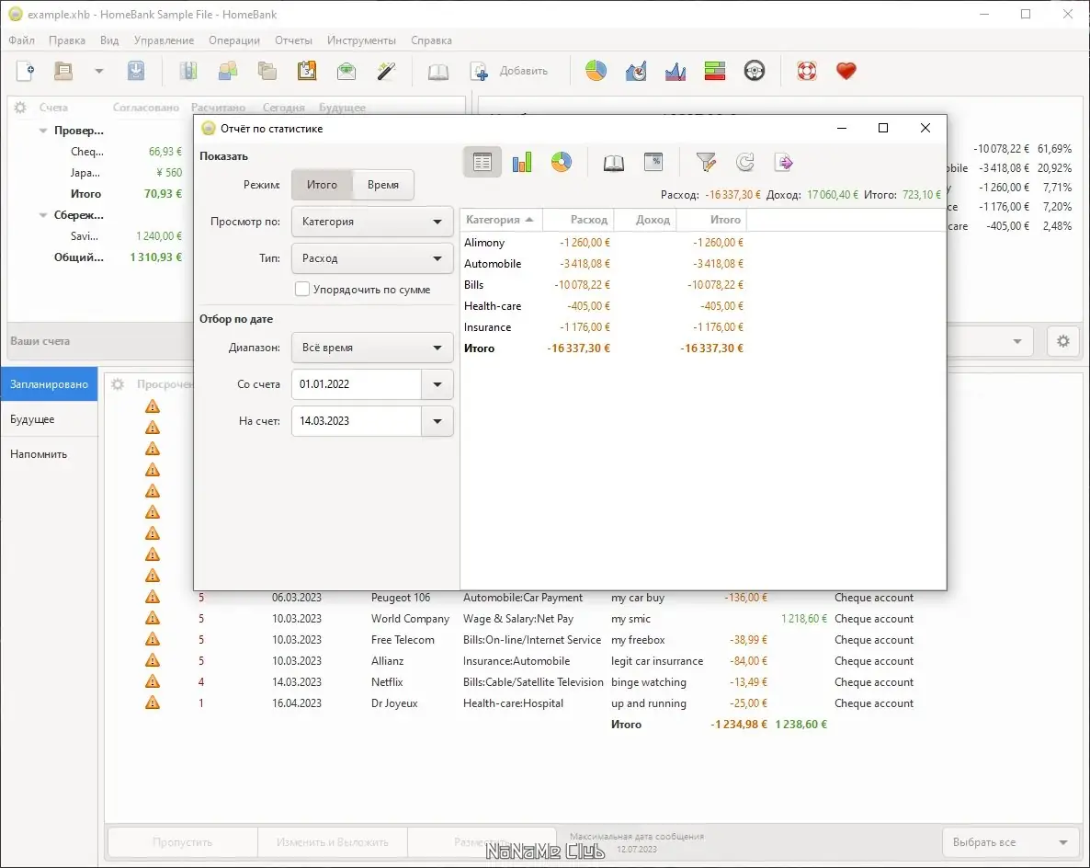Open the Categories management icon
This screenshot has width=1090, height=868.
click(267, 71)
